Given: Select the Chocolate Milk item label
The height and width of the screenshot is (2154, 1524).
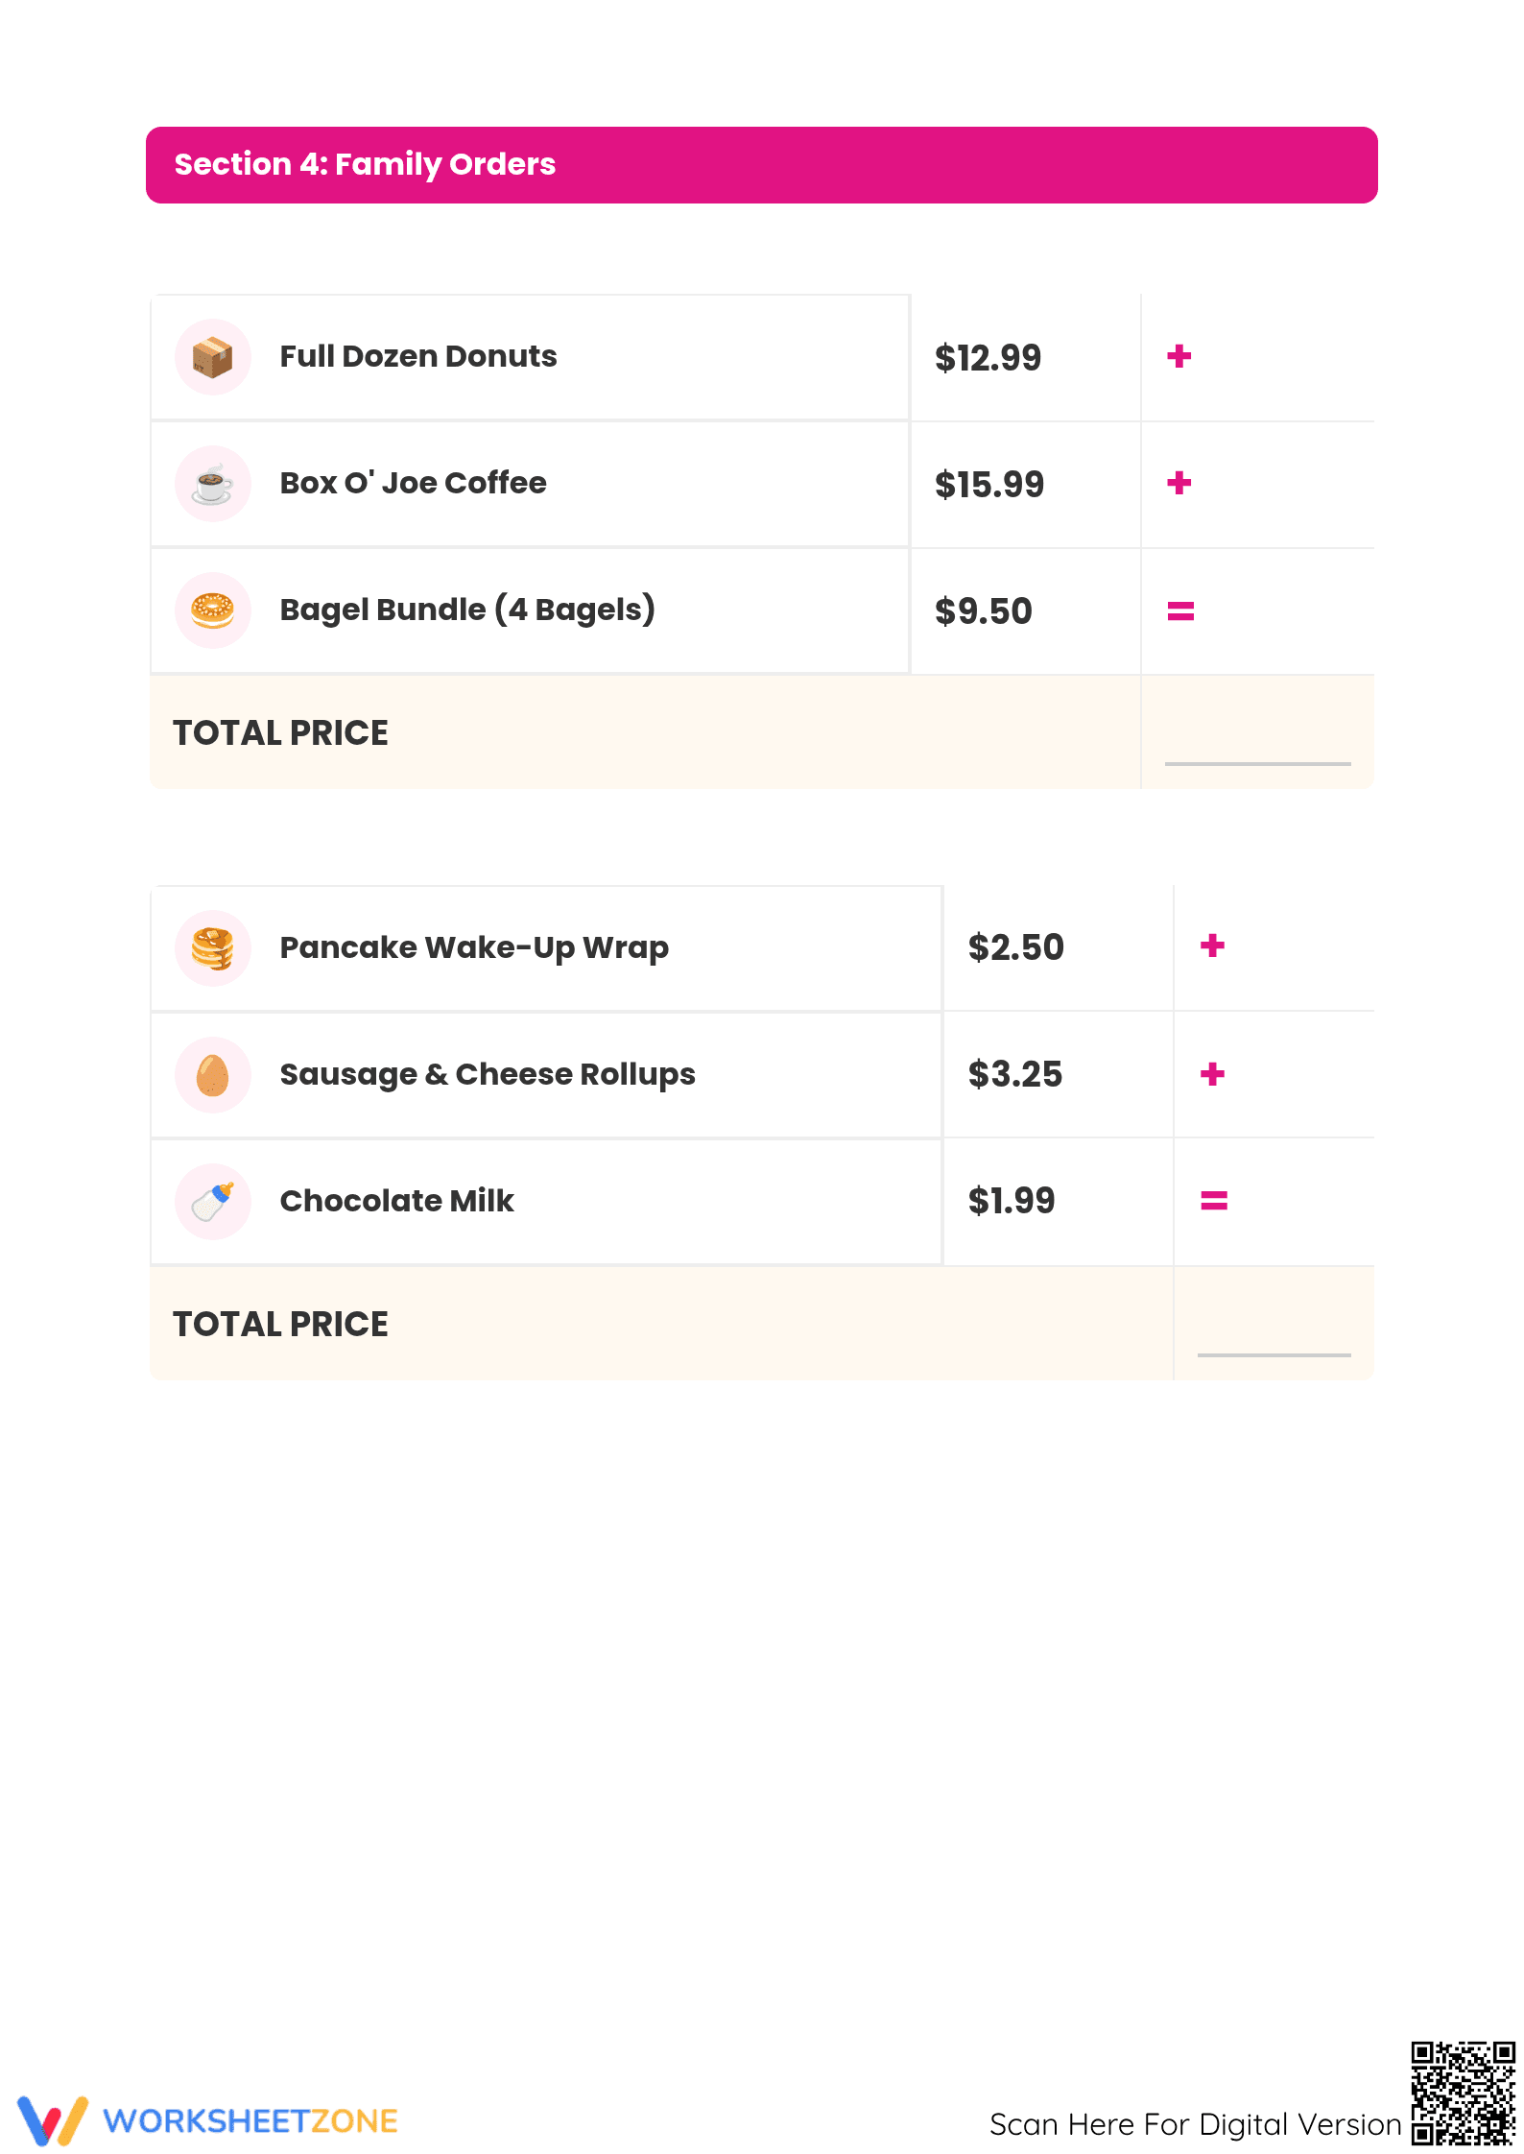Looking at the screenshot, I should point(396,1201).
